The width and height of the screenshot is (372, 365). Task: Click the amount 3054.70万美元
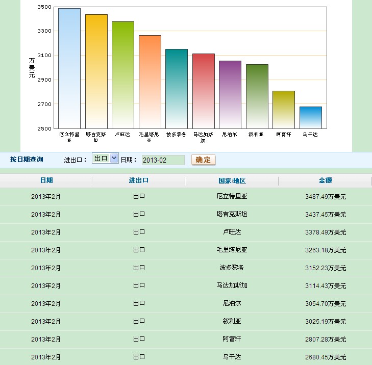[x=326, y=303]
